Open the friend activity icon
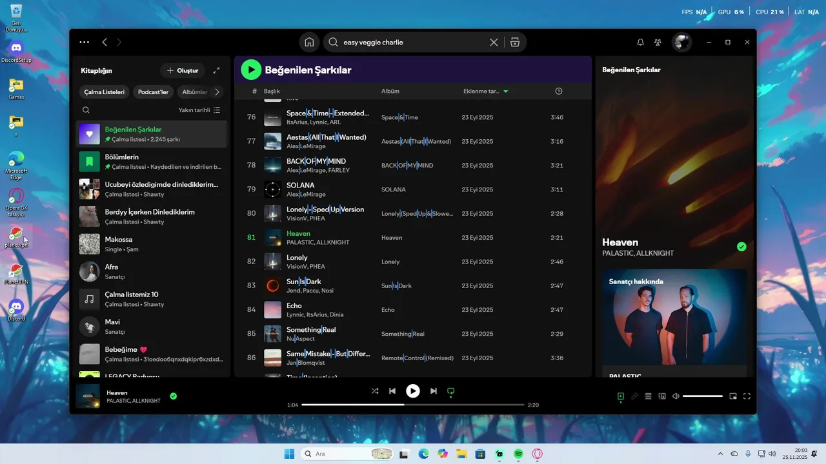The width and height of the screenshot is (826, 464). [658, 43]
